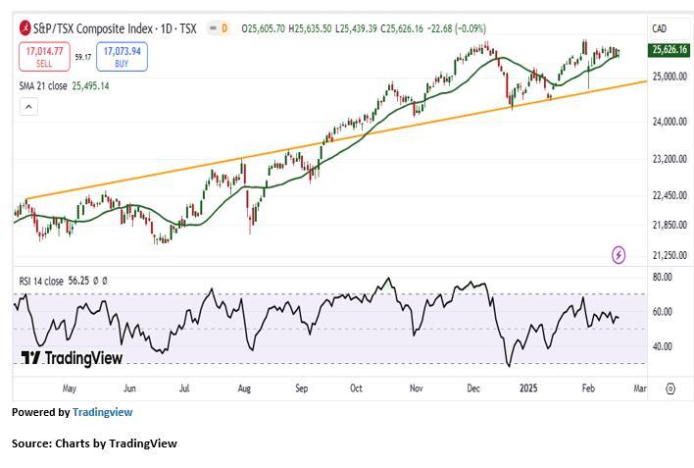The height and width of the screenshot is (468, 694).
Task: Click the Oct label on the time axis
Action: tap(356, 389)
